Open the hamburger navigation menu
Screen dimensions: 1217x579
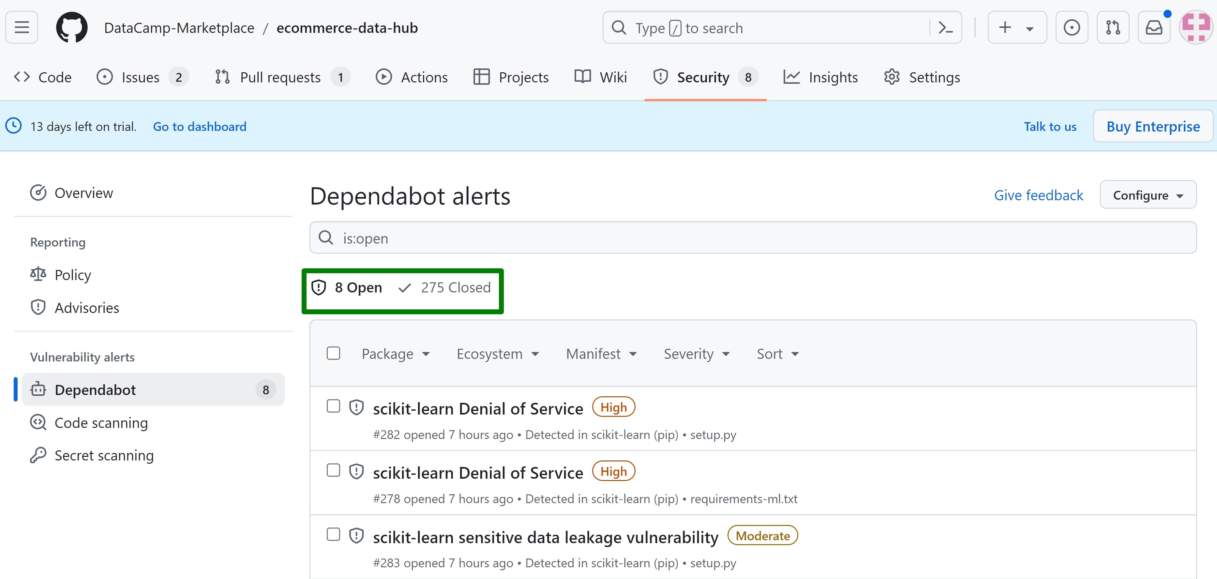tap(22, 27)
